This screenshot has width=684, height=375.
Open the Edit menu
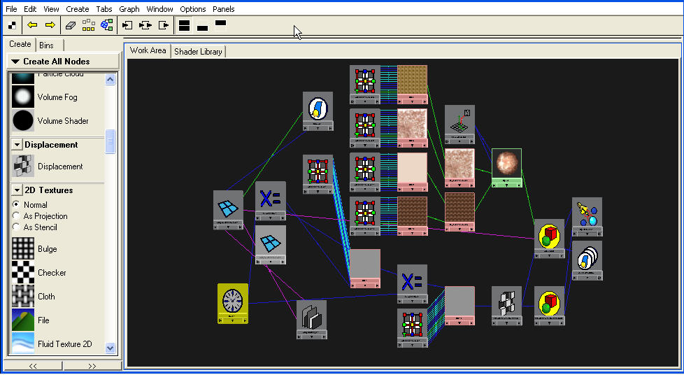[x=30, y=8]
